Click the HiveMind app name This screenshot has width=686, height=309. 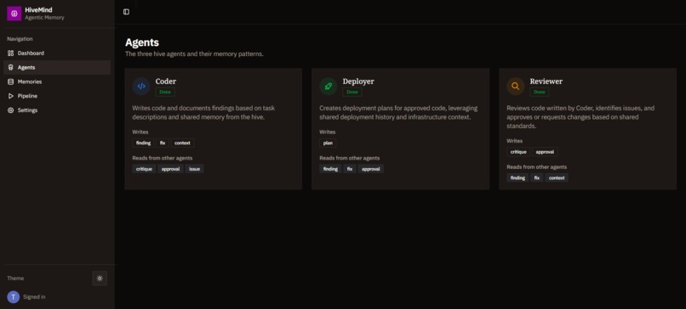[x=38, y=10]
